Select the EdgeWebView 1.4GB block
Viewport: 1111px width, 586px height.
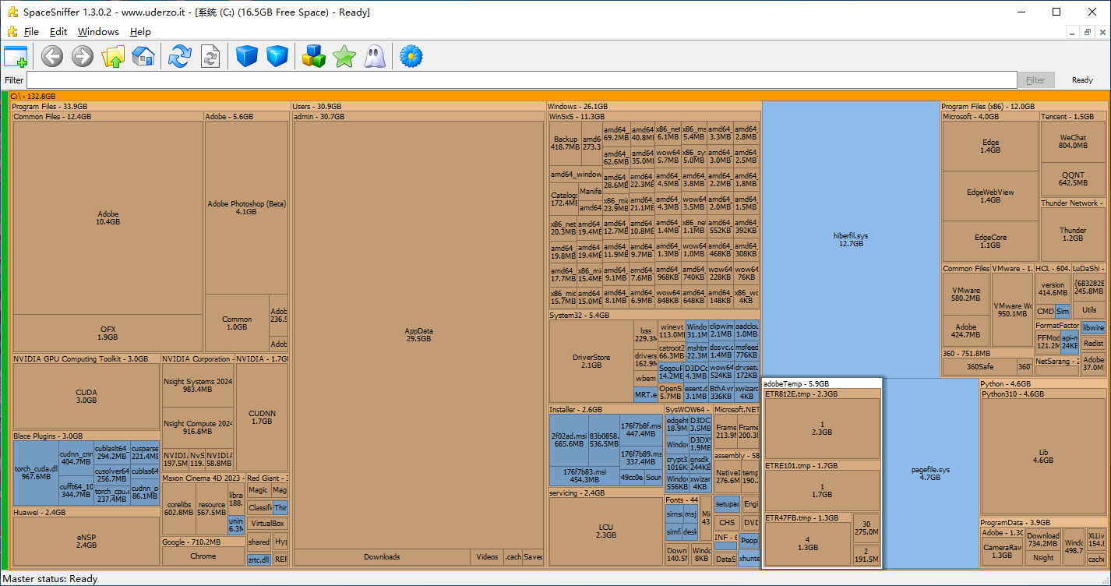990,196
